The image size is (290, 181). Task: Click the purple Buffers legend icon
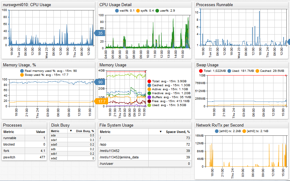(149, 97)
